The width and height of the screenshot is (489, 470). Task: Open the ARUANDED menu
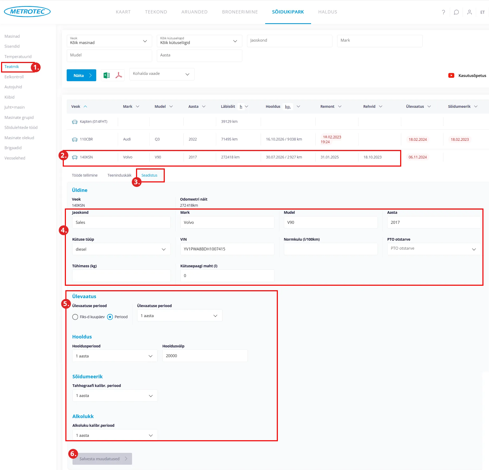pos(194,12)
